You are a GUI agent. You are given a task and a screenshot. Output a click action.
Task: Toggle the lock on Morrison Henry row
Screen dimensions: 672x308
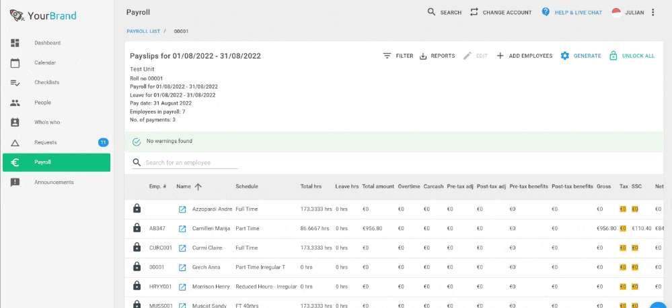(x=137, y=286)
